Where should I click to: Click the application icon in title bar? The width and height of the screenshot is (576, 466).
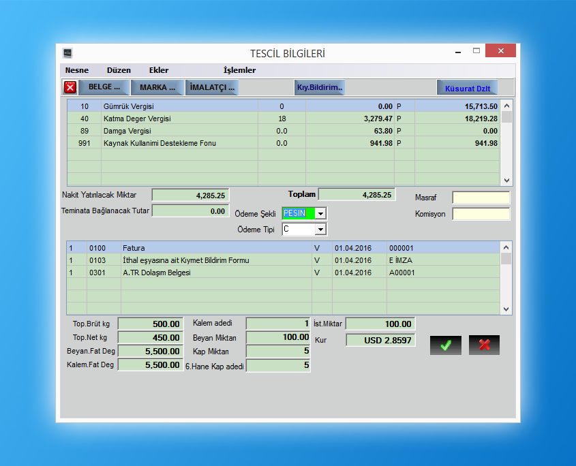coord(67,52)
